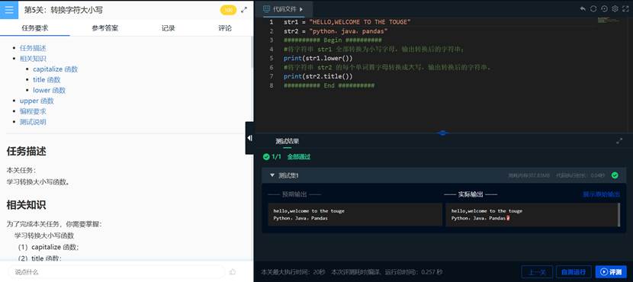Switch to the 任务要求 tab

pos(35,28)
